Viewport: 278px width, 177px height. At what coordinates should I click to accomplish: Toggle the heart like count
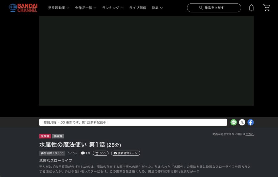[x=72, y=153]
